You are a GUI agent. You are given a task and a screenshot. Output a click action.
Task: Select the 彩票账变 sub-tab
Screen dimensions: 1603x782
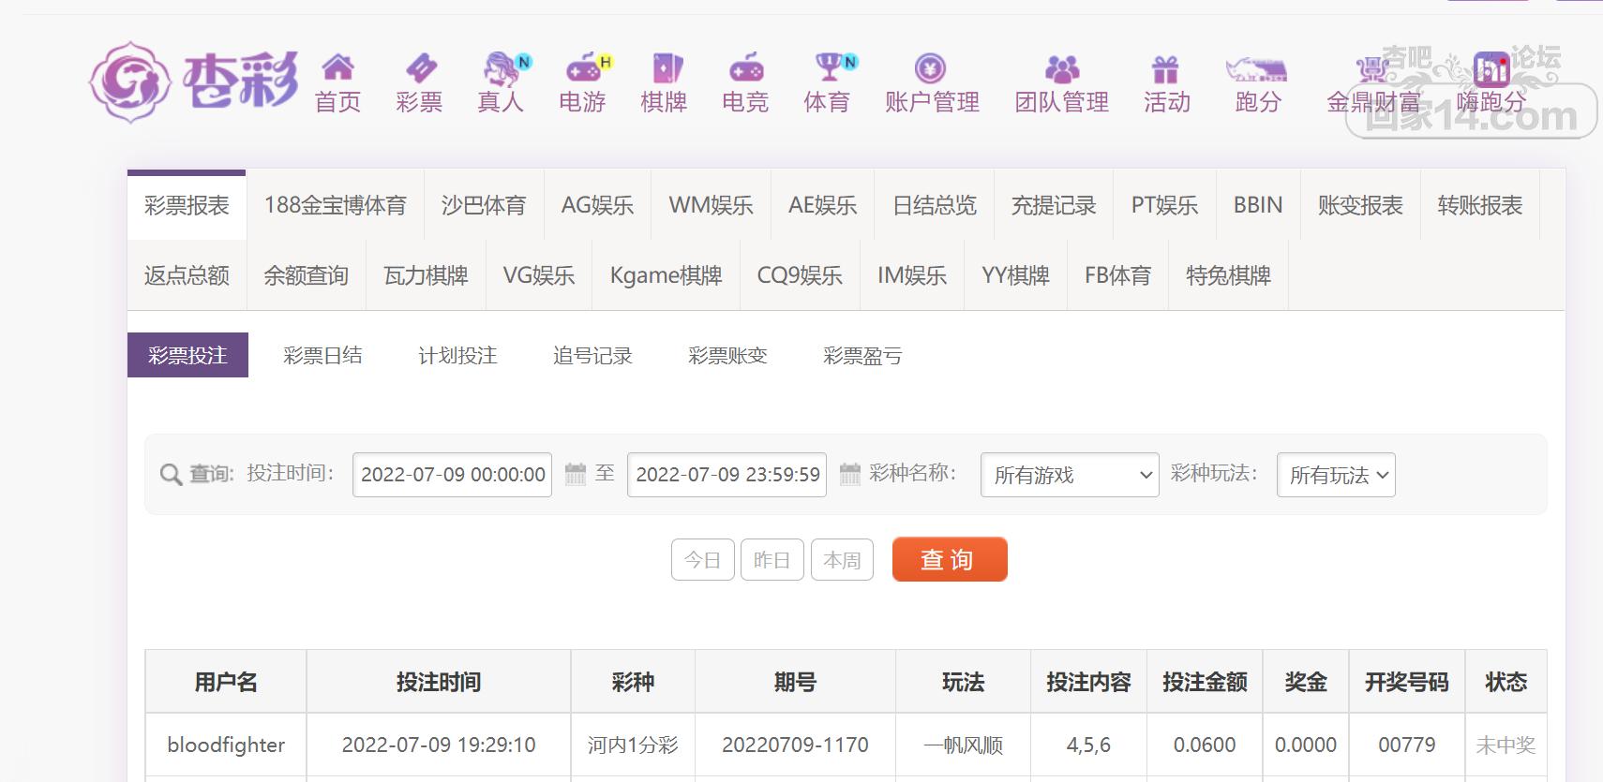pos(727,355)
